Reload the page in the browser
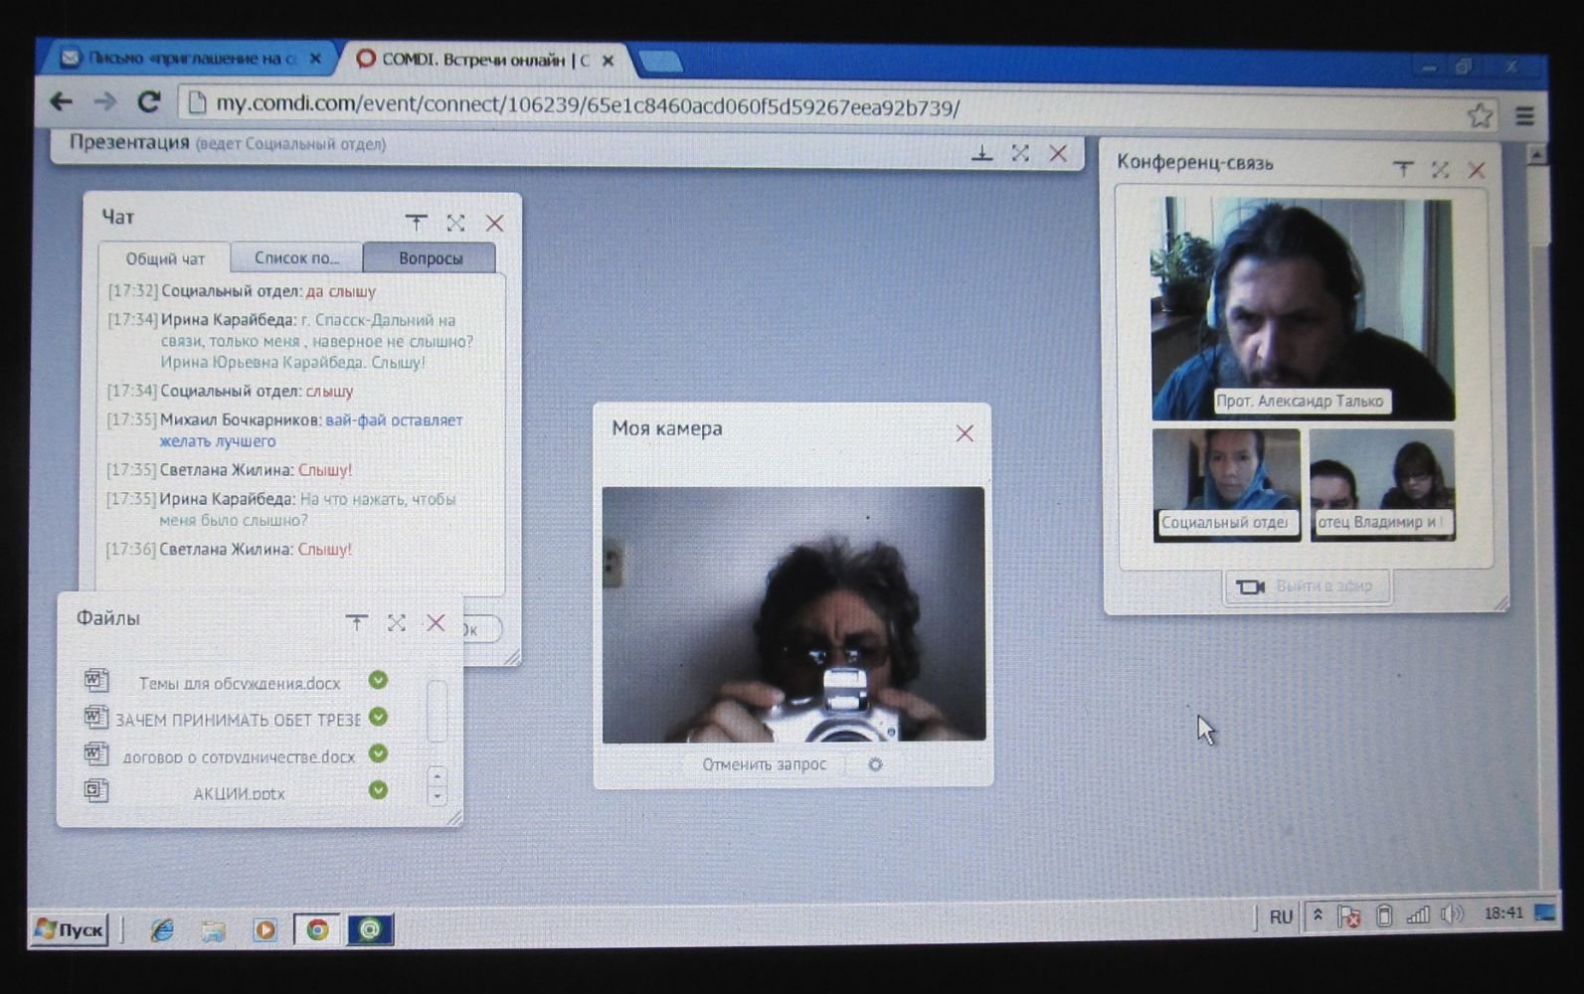Image resolution: width=1584 pixels, height=994 pixels. (149, 101)
